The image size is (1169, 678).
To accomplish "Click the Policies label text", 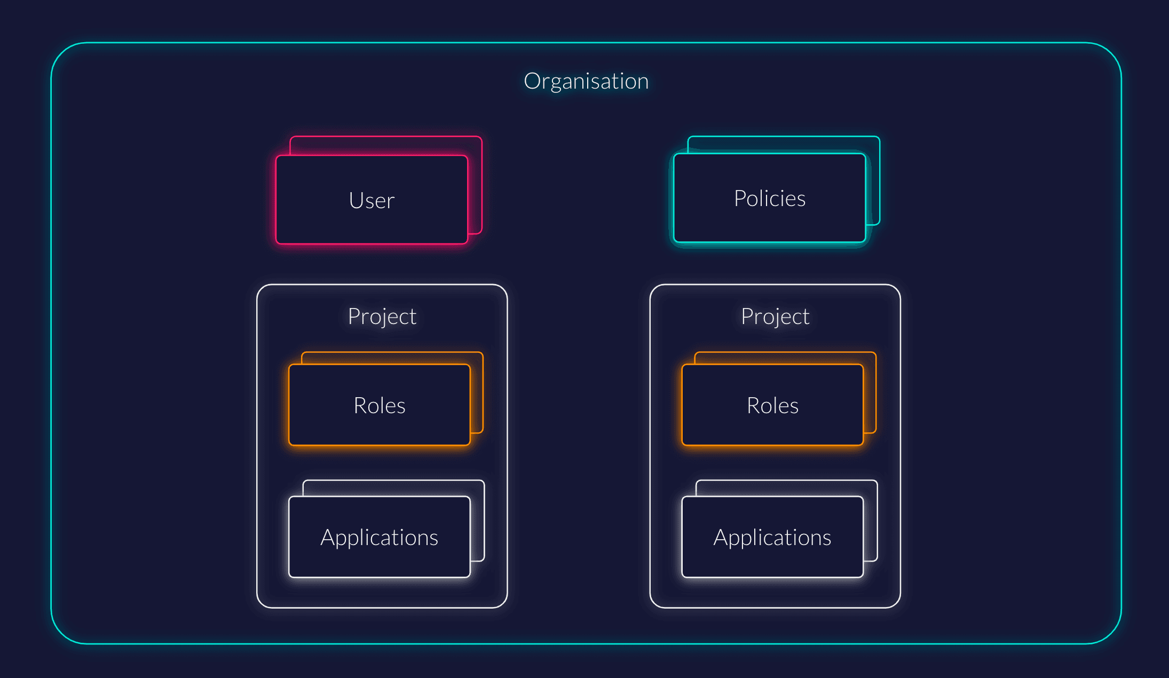I will (x=769, y=198).
